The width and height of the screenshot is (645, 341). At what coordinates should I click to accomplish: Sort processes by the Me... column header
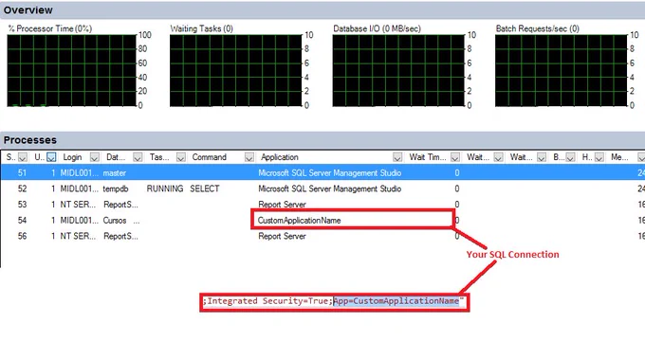click(619, 157)
